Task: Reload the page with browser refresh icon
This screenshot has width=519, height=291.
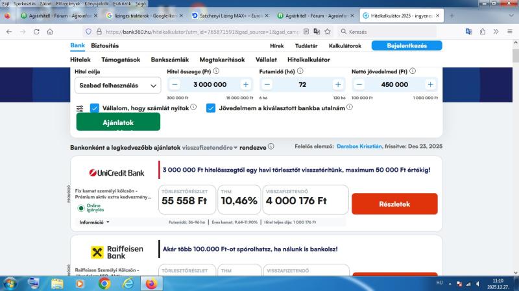Action: pyautogui.click(x=36, y=31)
